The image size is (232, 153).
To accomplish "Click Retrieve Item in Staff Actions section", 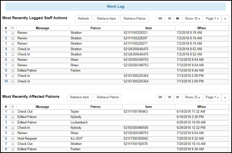I will [106, 19].
